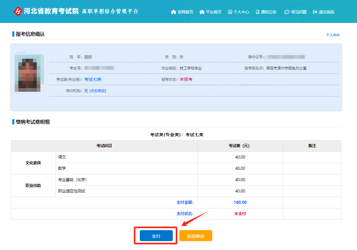Click the house icon beside 平台首页

[x=202, y=12]
